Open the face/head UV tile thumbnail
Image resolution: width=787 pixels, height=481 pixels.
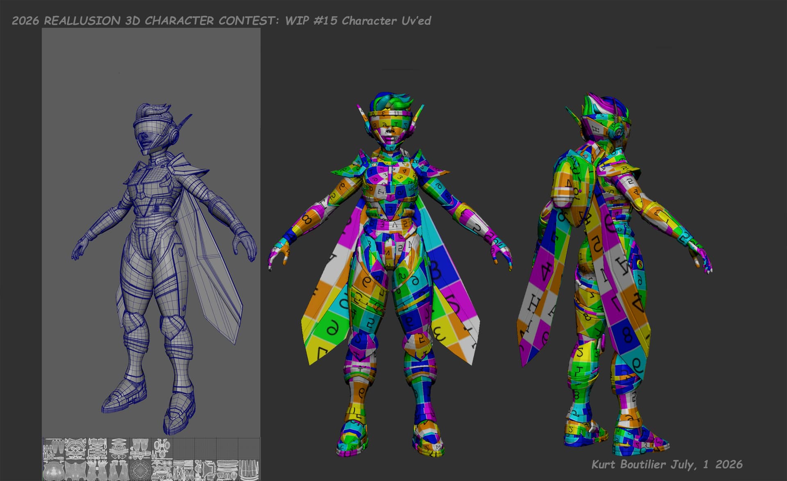coord(54,470)
